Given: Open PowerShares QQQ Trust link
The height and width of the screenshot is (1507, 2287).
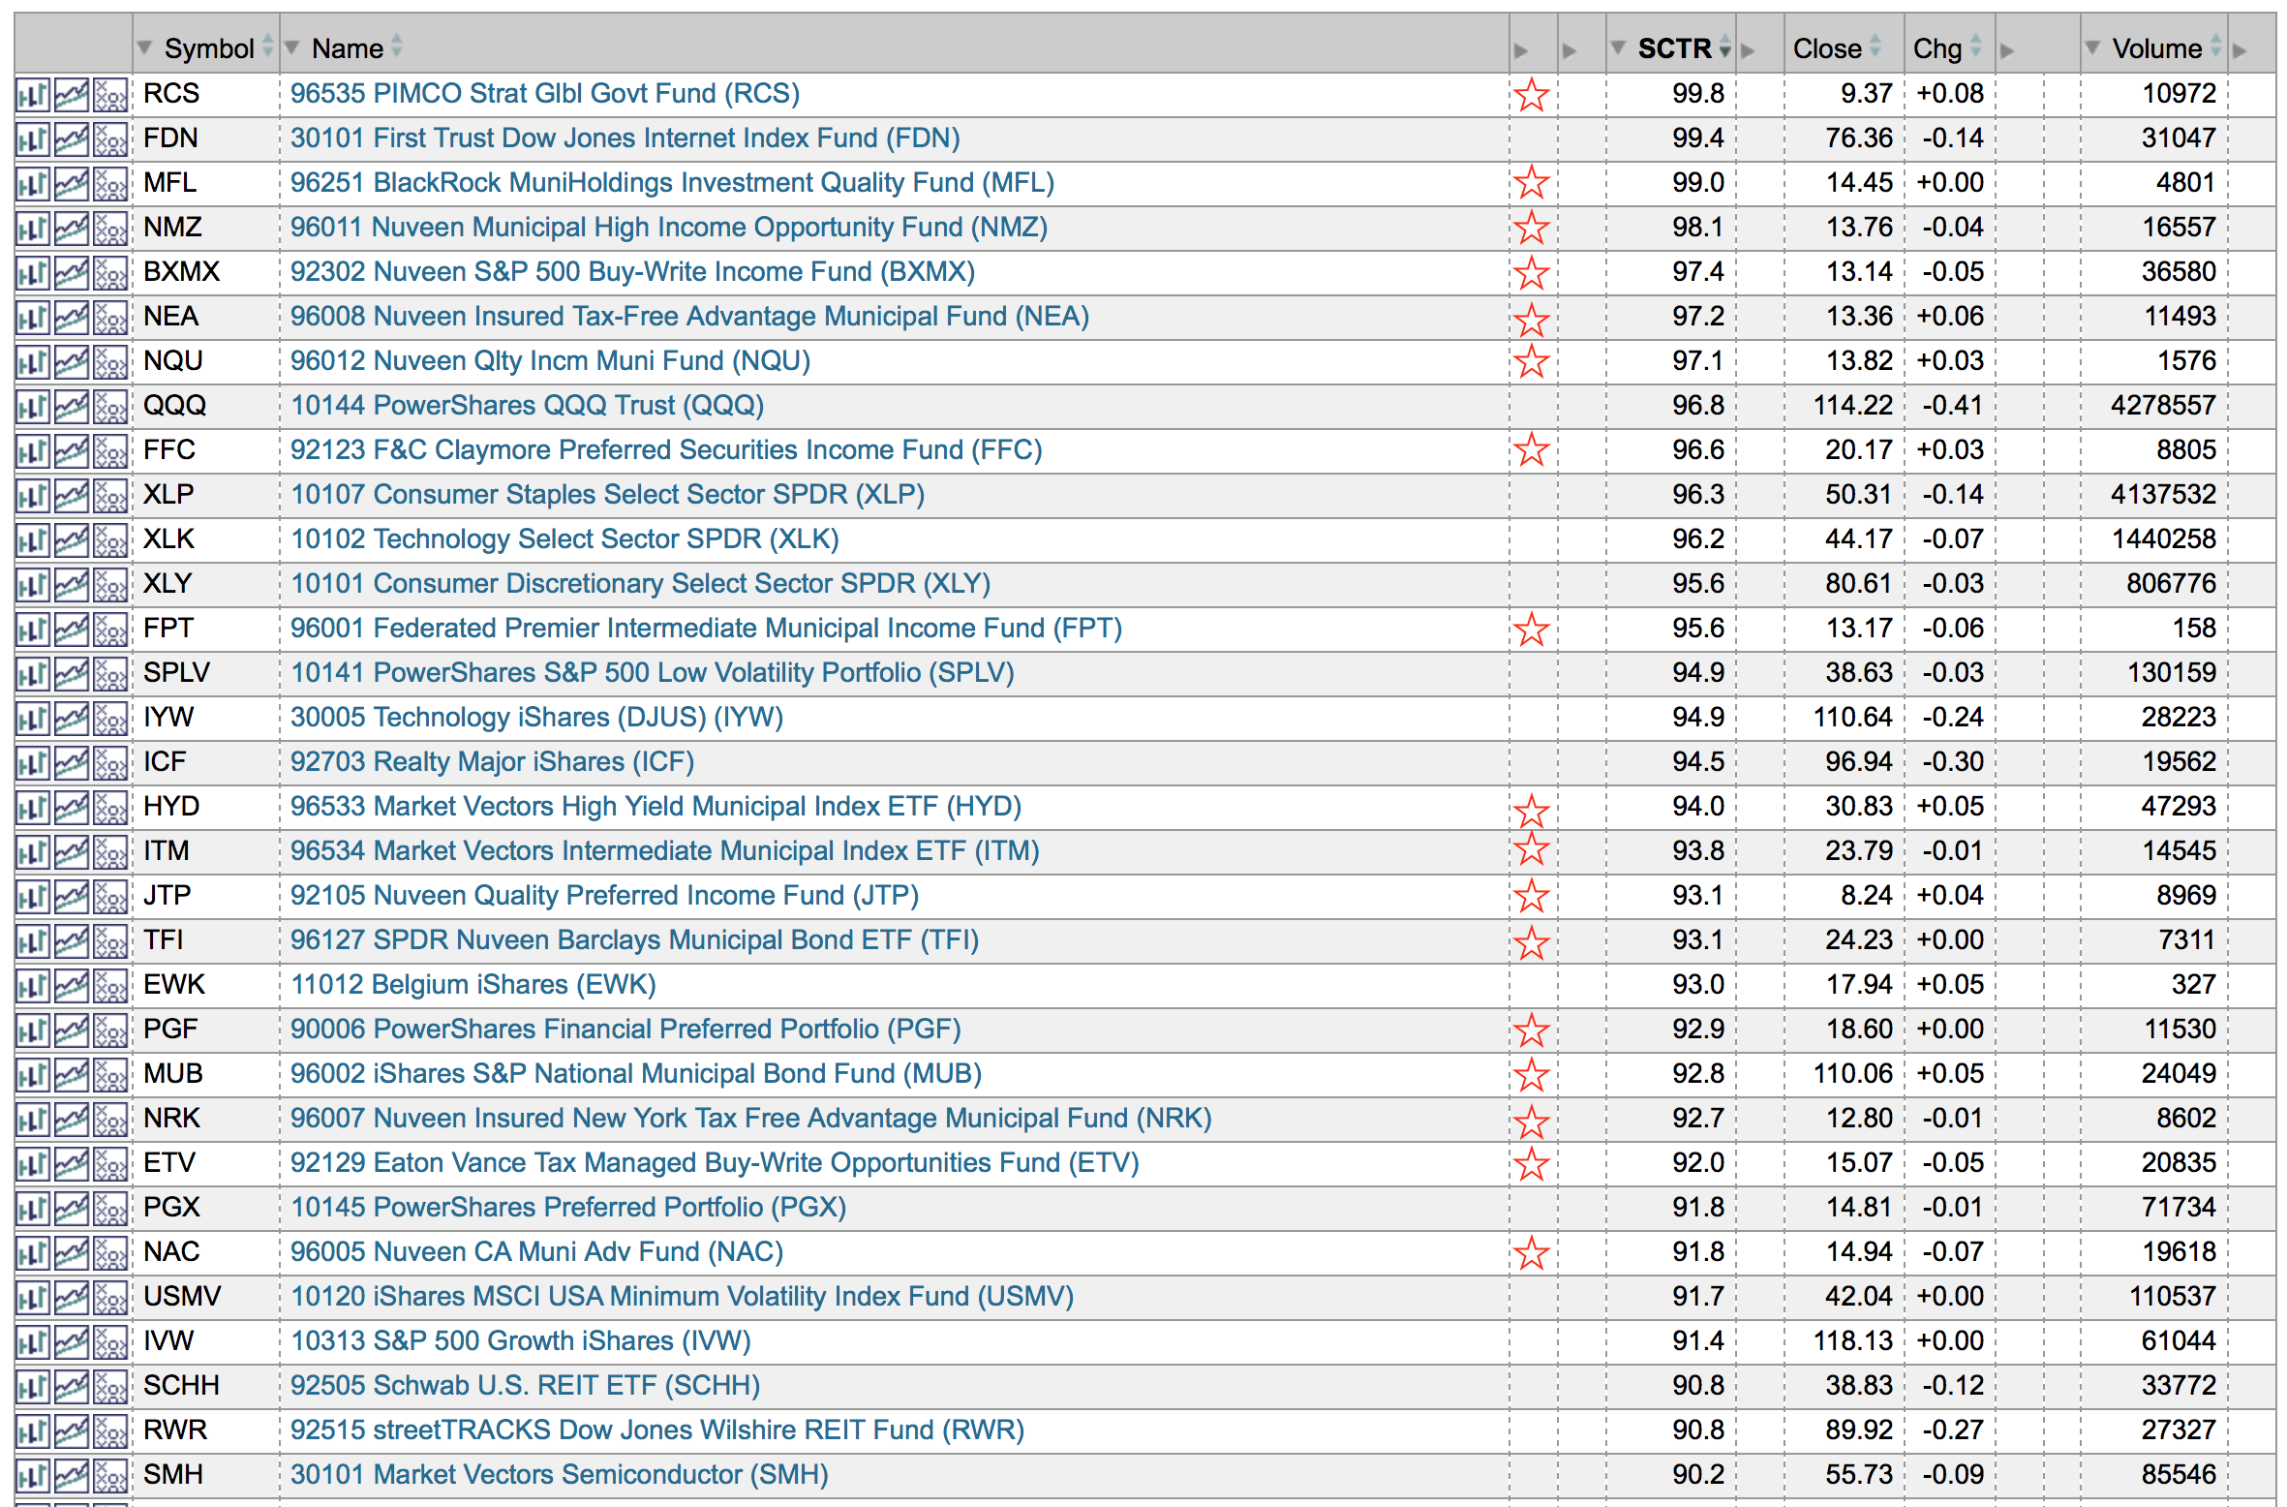Looking at the screenshot, I should 528,406.
